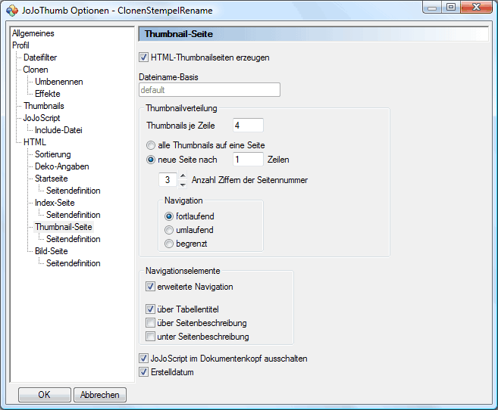This screenshot has width=498, height=410.
Task: Increase Anzahl Ziffern der Seitennummer
Action: tap(183, 175)
